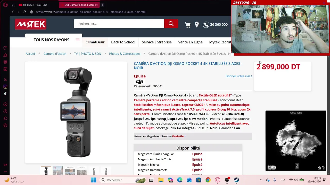Open Mytek home via the logo
This screenshot has width=330, height=185.
[30, 24]
